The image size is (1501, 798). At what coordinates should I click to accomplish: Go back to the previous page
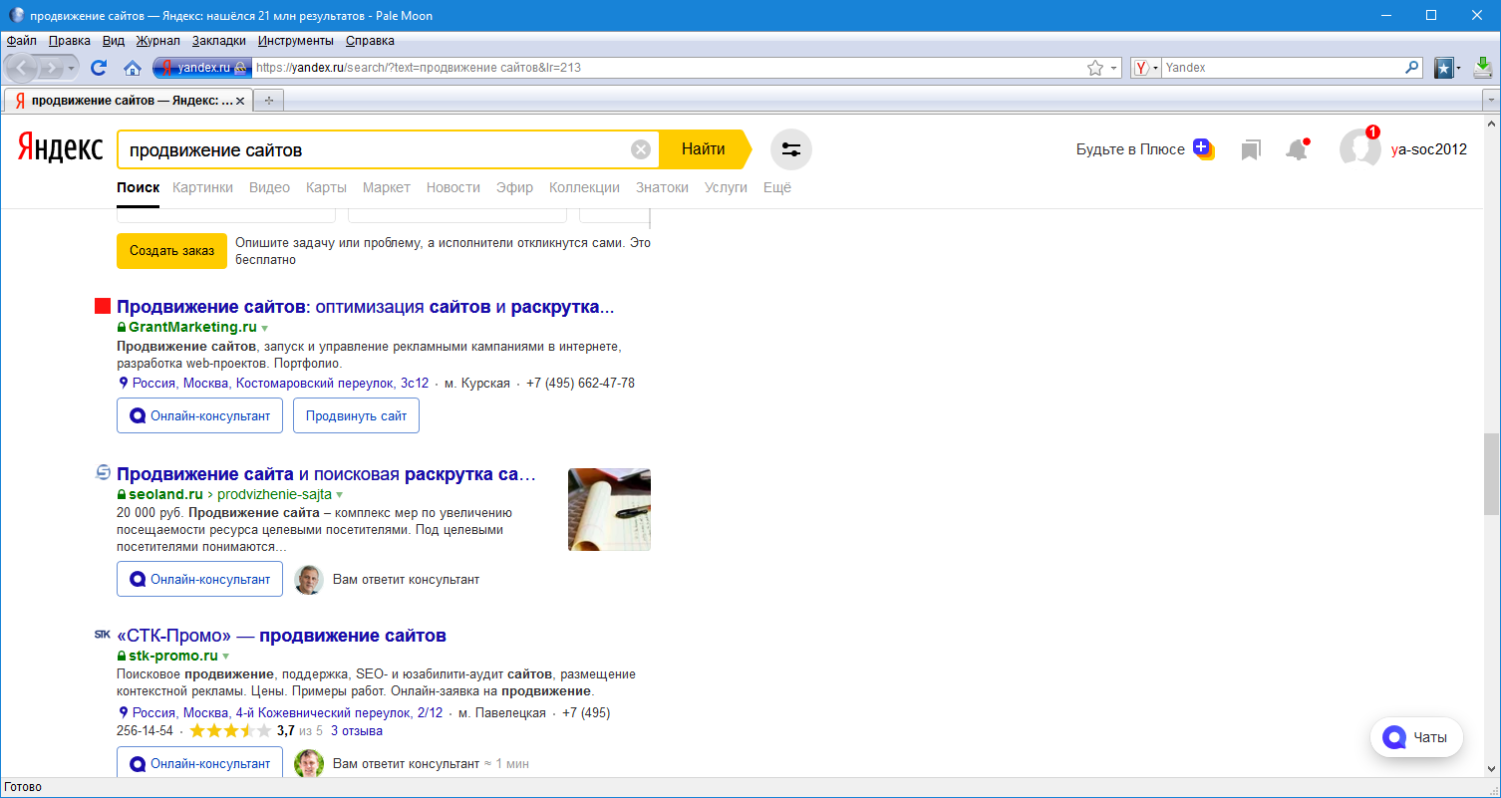22,68
